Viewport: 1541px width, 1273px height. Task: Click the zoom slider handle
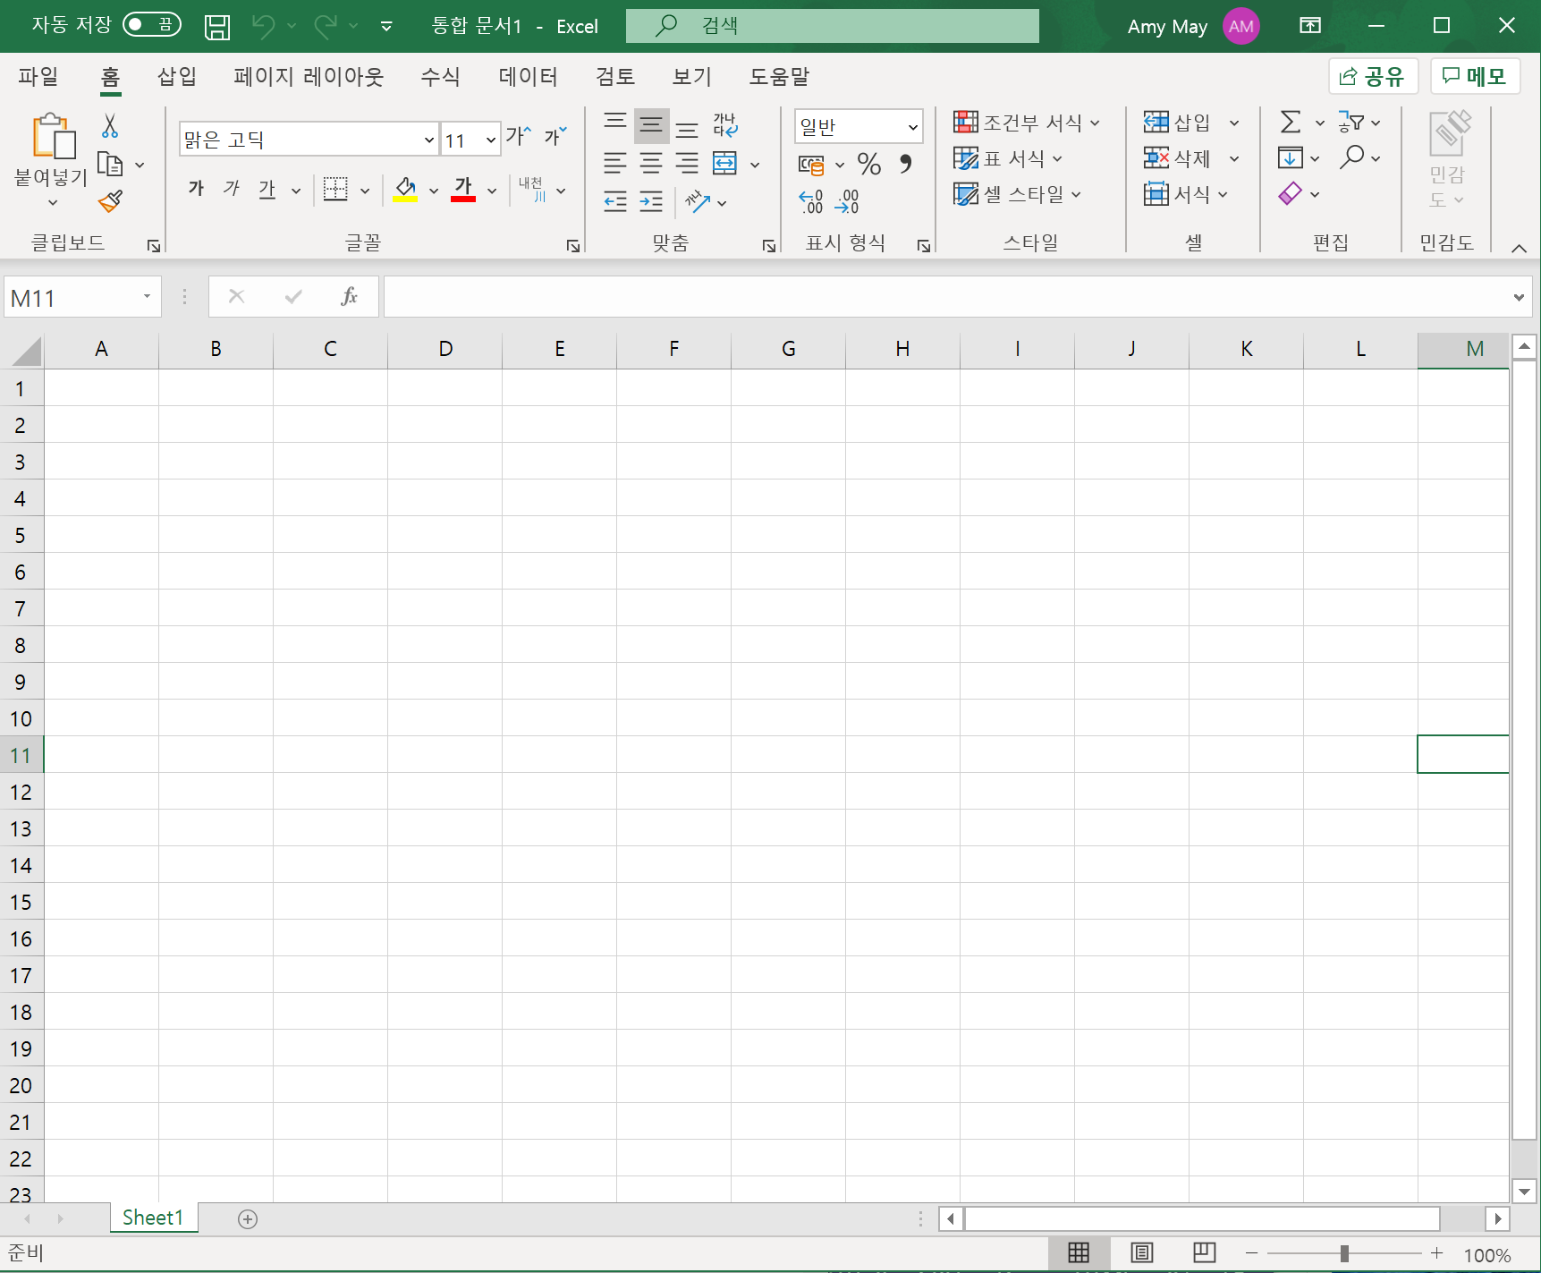pyautogui.click(x=1344, y=1254)
